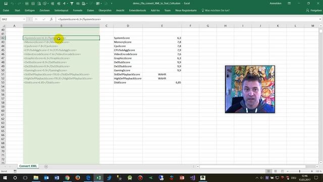This screenshot has height=182, width=323.
Task: Select XML cell in row 42 of column B
Action: pos(61,38)
